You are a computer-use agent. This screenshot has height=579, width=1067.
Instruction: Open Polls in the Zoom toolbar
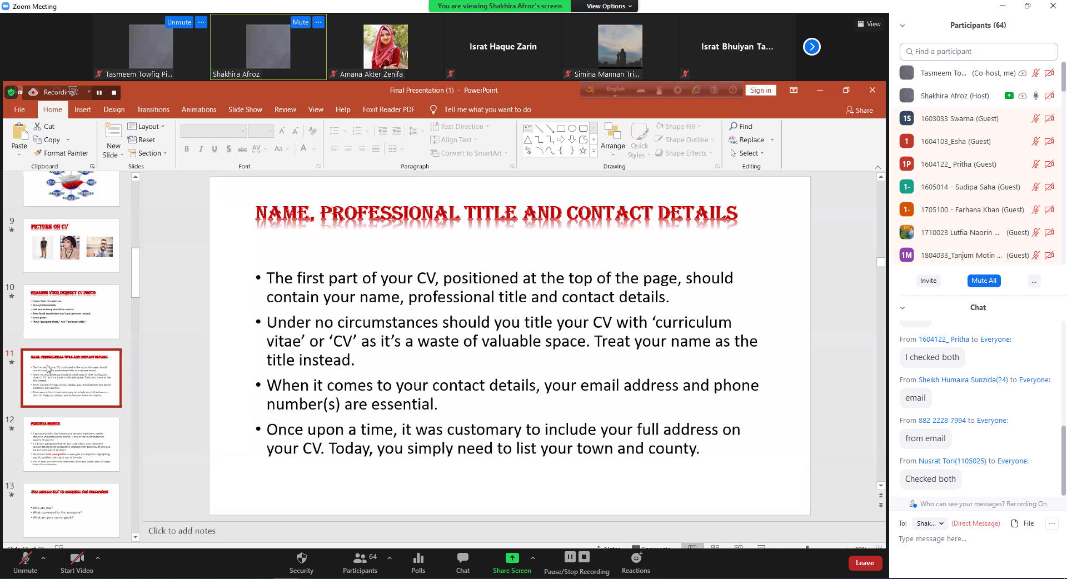click(418, 558)
